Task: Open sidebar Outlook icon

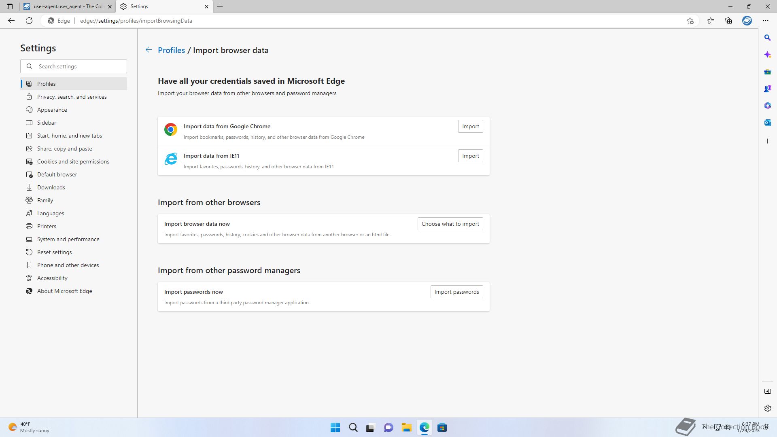Action: point(767,123)
